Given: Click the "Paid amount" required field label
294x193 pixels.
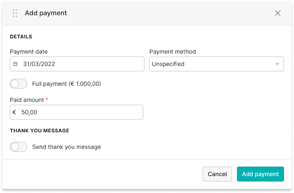Looking at the screenshot, I should click(x=27, y=100).
